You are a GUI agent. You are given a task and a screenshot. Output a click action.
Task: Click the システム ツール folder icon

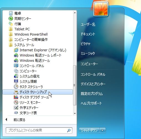tap(11, 45)
